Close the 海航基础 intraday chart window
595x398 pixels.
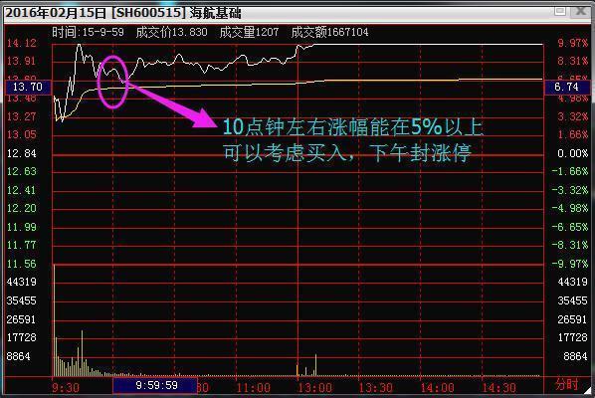(x=581, y=11)
